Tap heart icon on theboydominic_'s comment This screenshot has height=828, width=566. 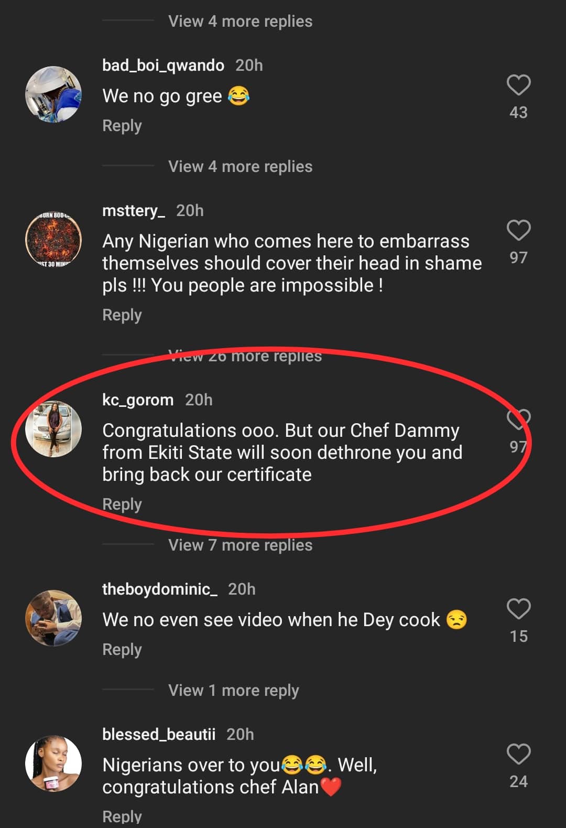518,609
